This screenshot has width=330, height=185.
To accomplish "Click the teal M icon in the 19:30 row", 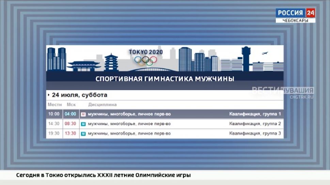I will click(x=83, y=133).
